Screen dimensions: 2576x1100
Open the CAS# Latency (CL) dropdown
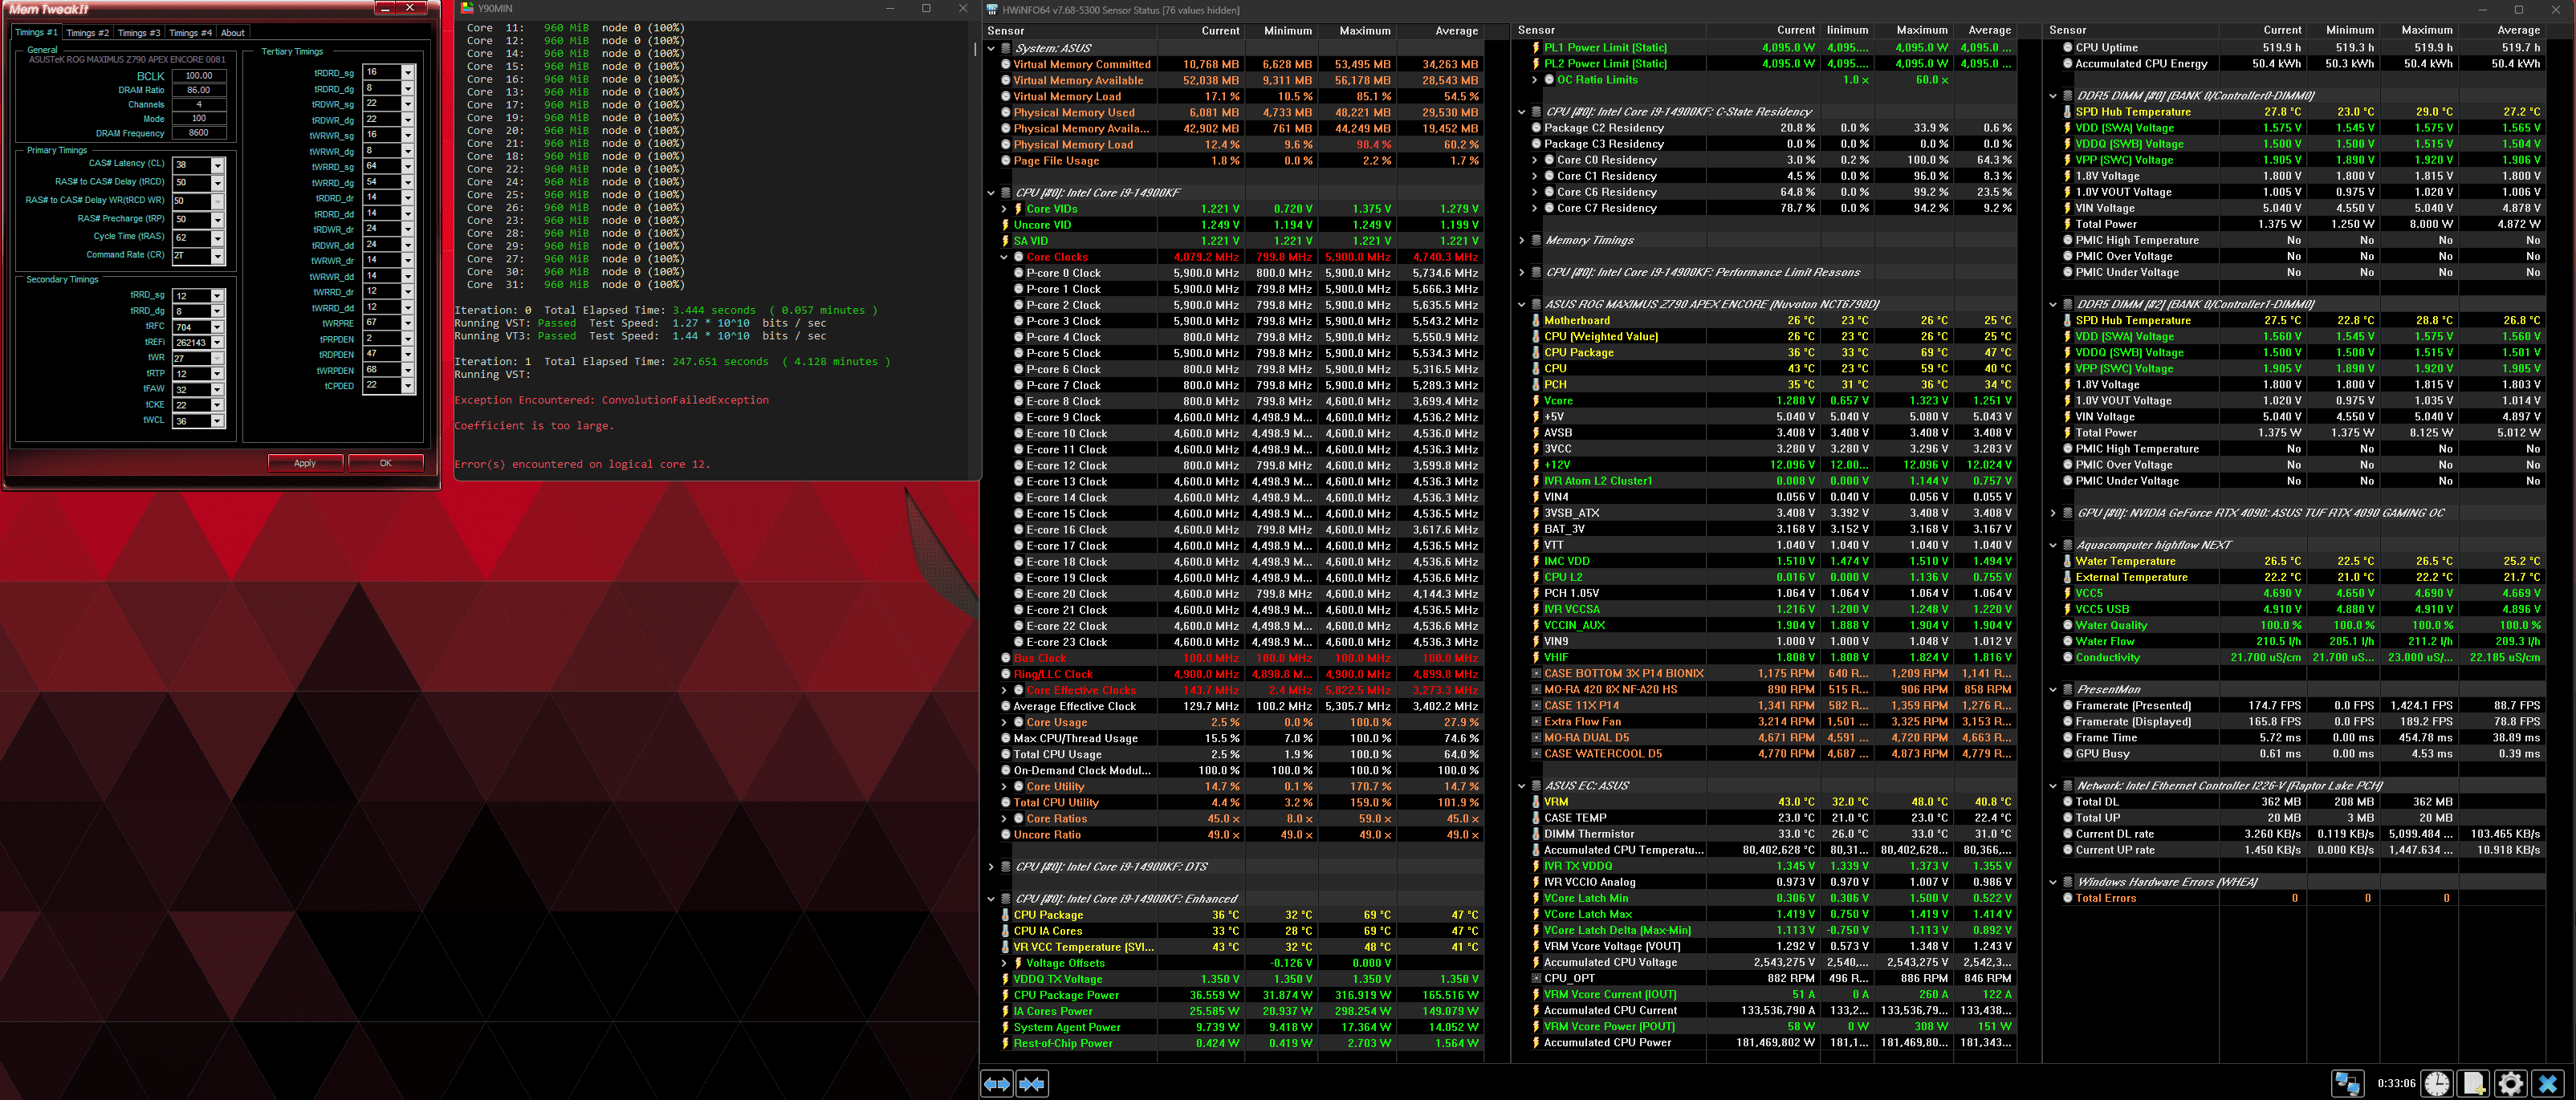pos(217,164)
